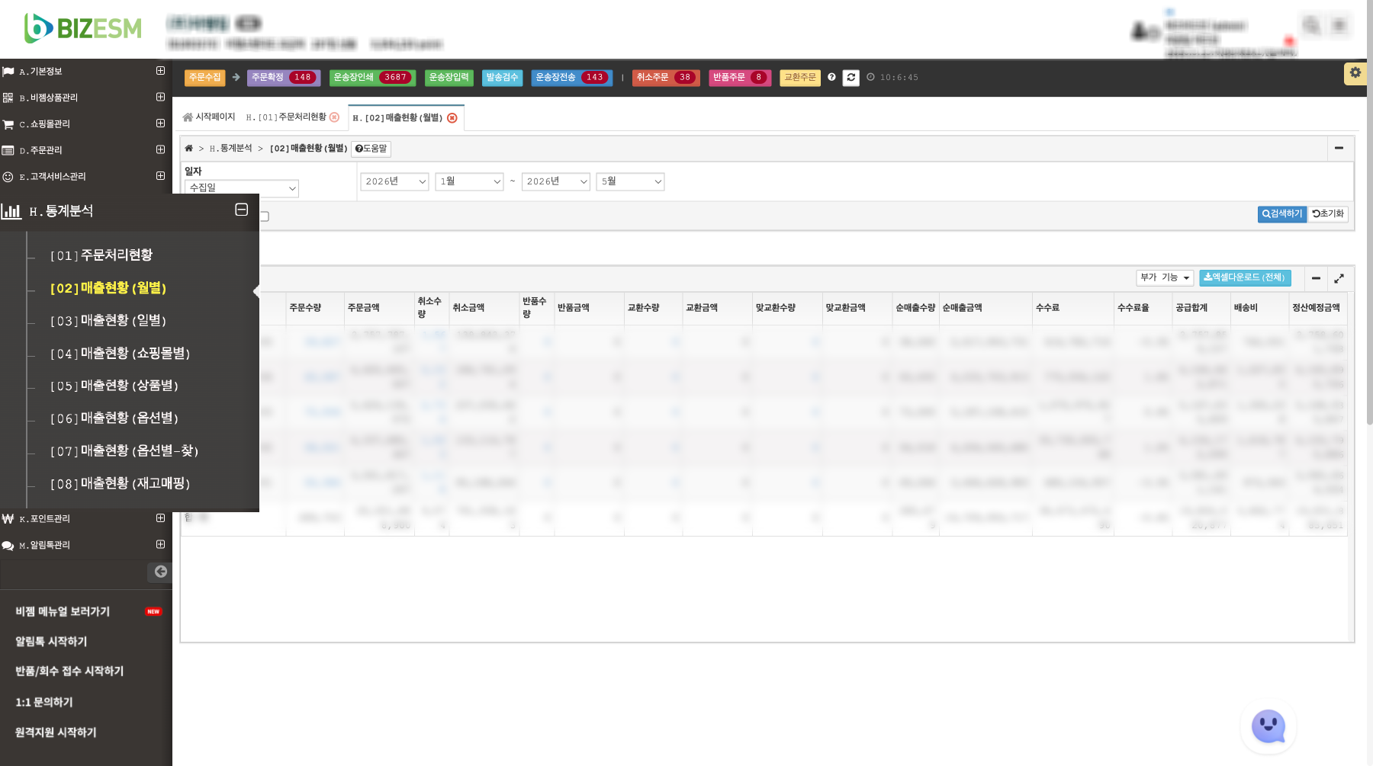Open 1:1 문의하기 link
1373x766 pixels.
(x=44, y=703)
